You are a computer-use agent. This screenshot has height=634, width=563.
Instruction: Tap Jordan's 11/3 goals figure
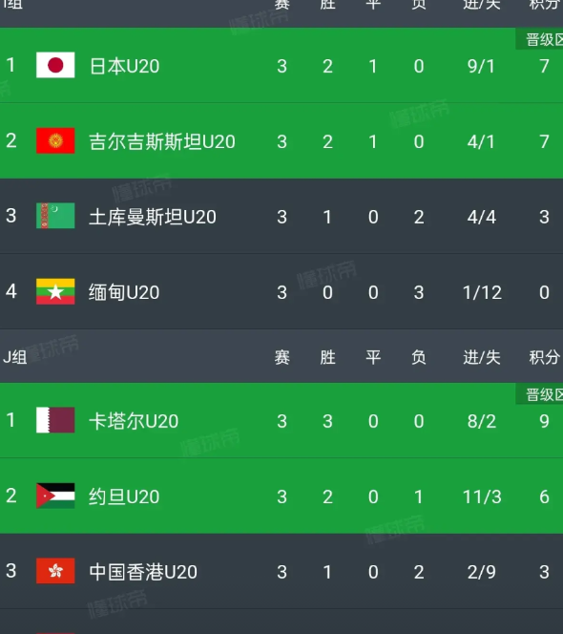click(x=482, y=497)
